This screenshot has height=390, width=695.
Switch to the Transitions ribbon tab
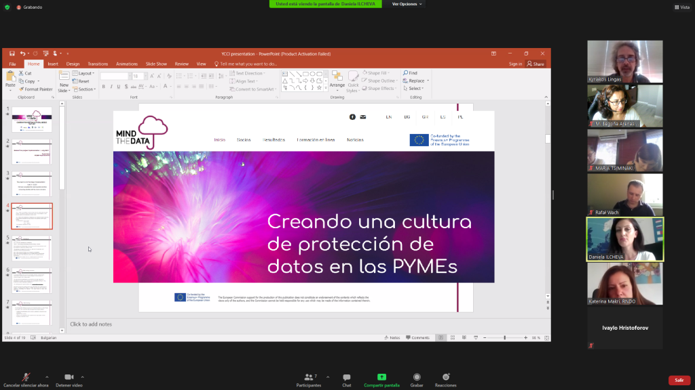coord(98,64)
